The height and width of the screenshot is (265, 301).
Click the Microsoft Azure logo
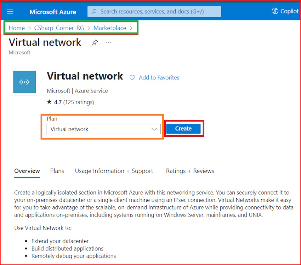tap(52, 12)
